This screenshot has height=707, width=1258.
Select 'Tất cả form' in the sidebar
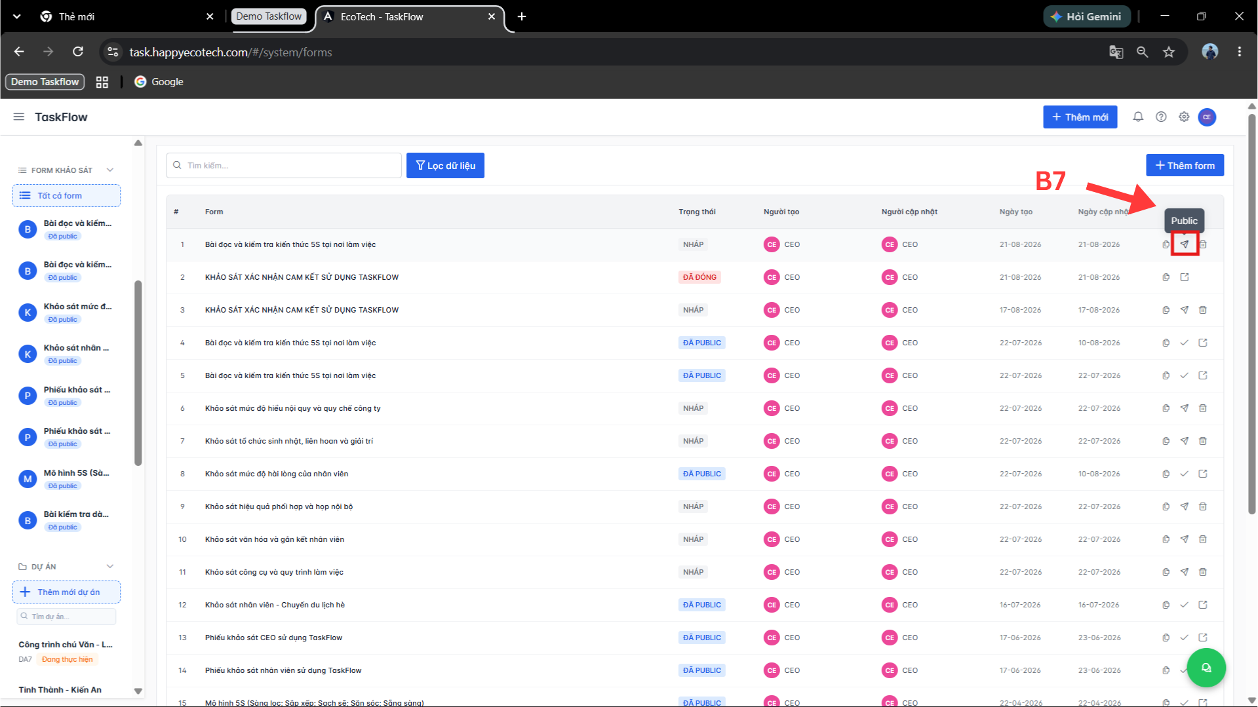click(66, 195)
